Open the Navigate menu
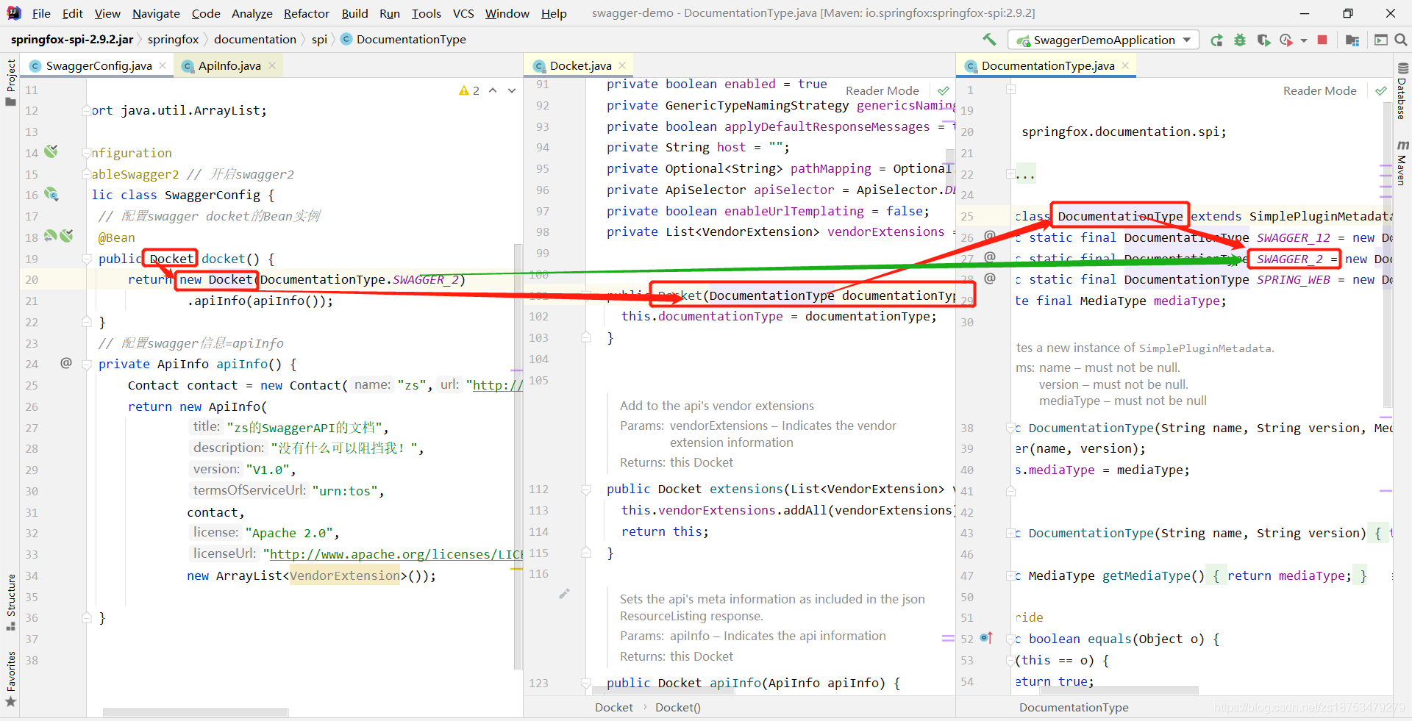 tap(156, 13)
